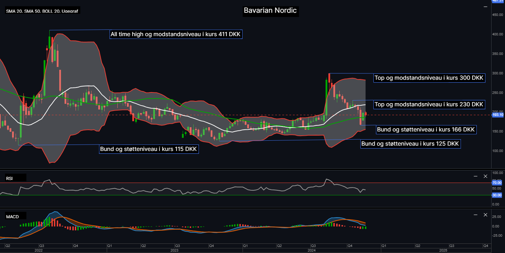Image resolution: width=505 pixels, height=253 pixels.
Task: Select 'Bund og støtteniveau i kurs 125 DKK' annotation
Action: tap(410, 144)
